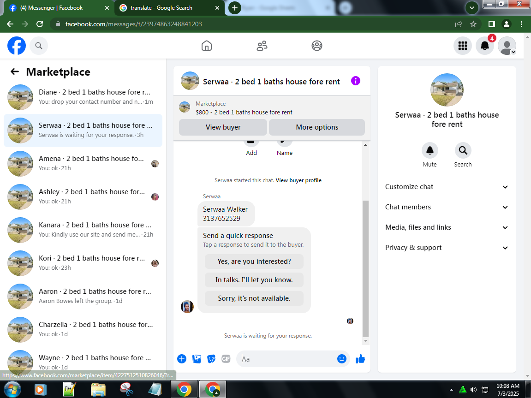Click the chat scrollbar thumb
The height and width of the screenshot is (398, 531).
coord(365,269)
